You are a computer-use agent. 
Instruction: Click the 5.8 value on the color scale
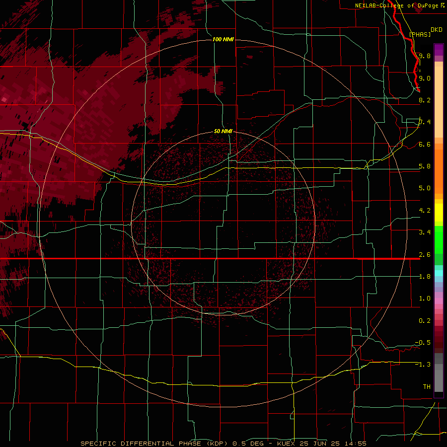(425, 166)
